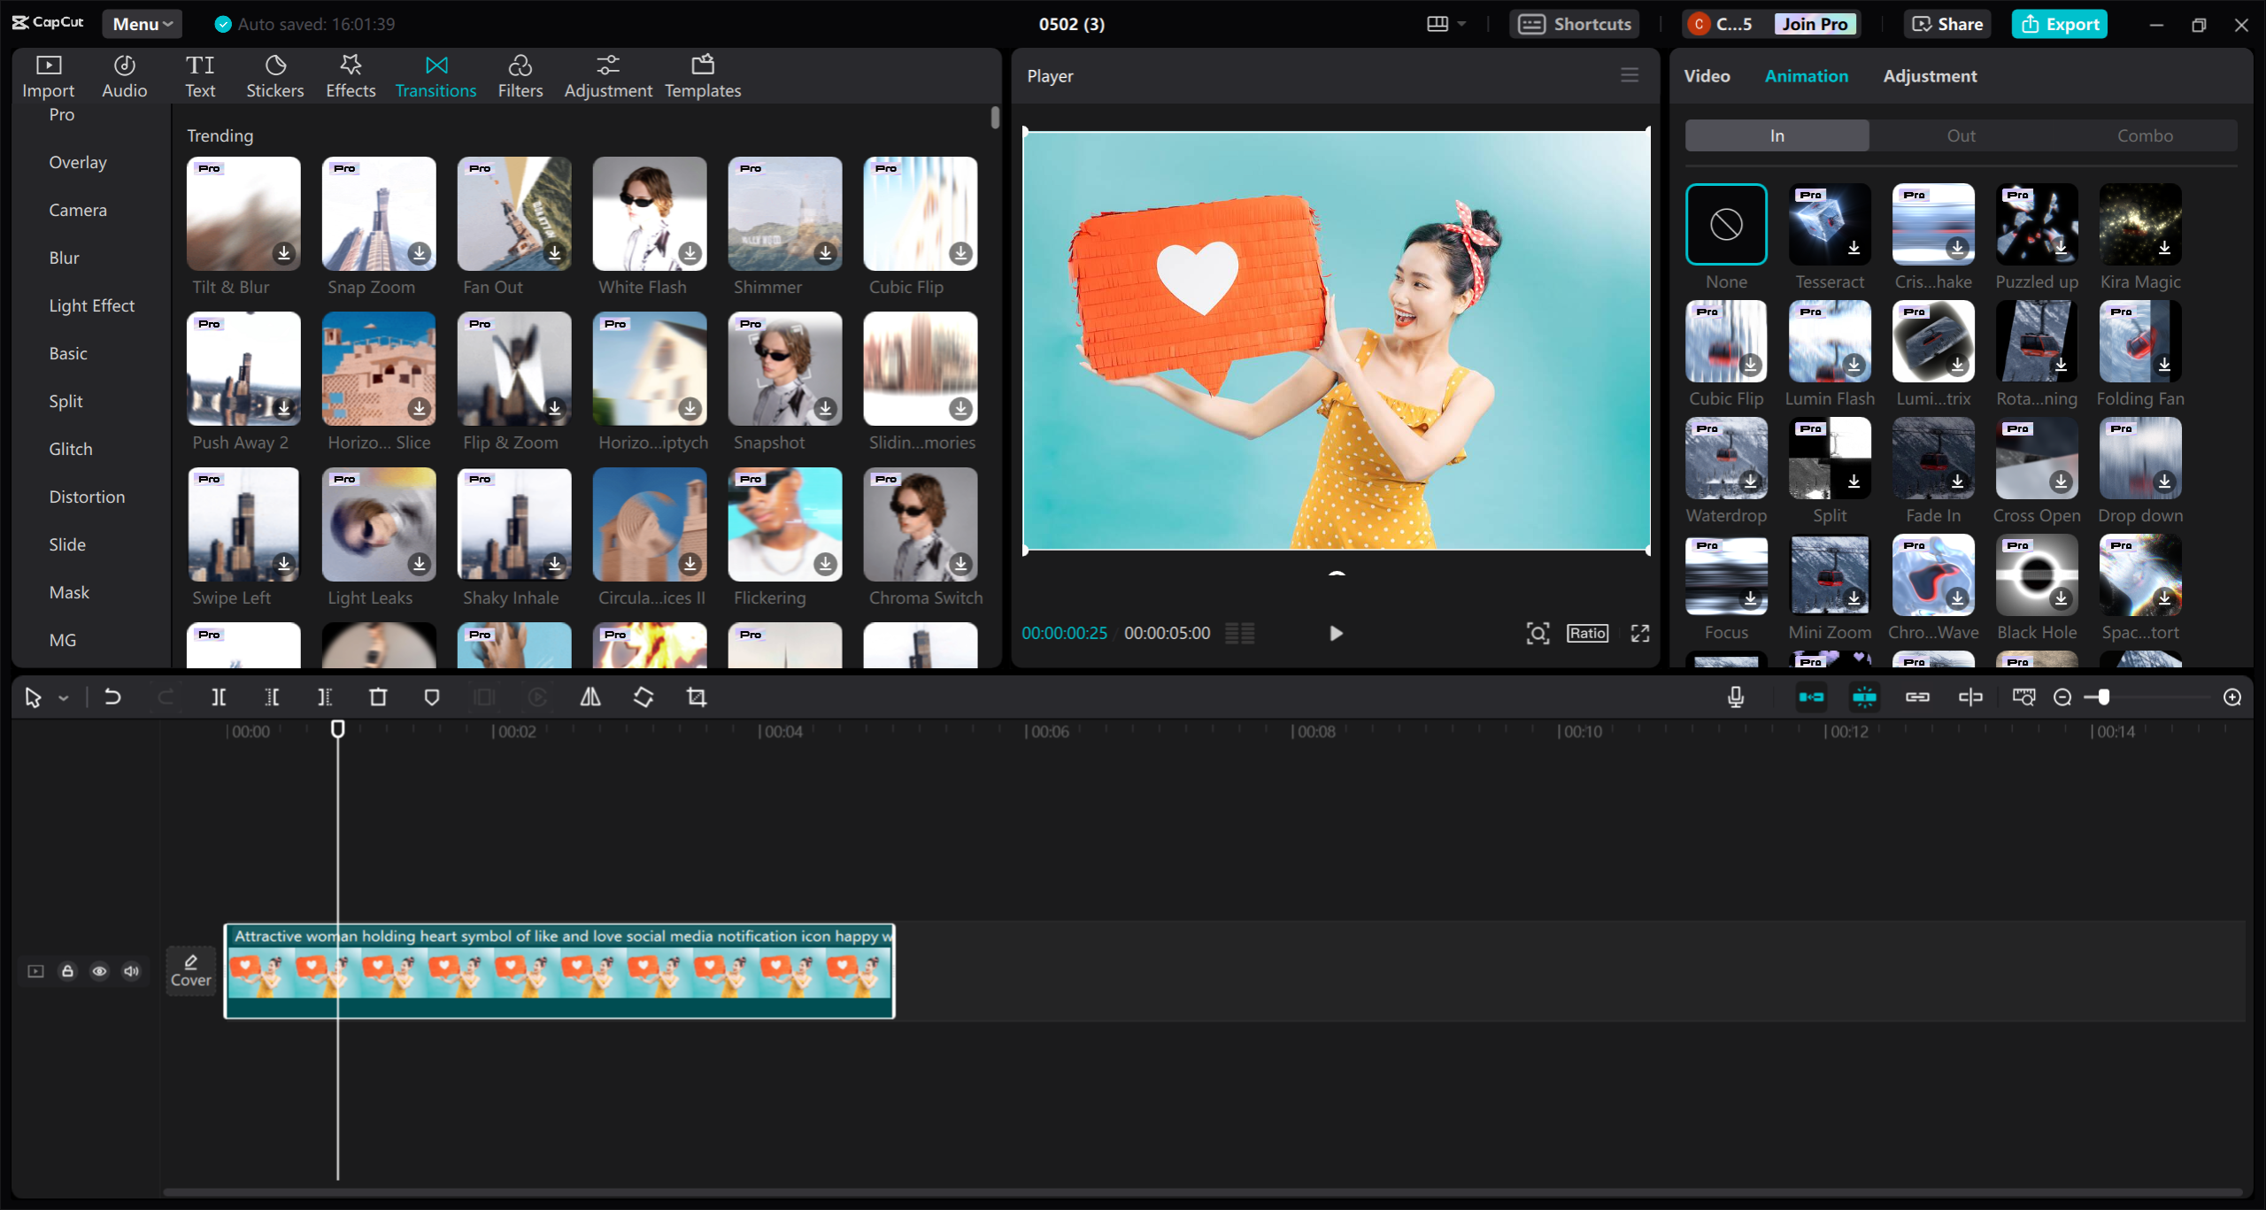Switch to Animation tab in right panel
Screen dimensions: 2266x1210
pyautogui.click(x=1805, y=75)
